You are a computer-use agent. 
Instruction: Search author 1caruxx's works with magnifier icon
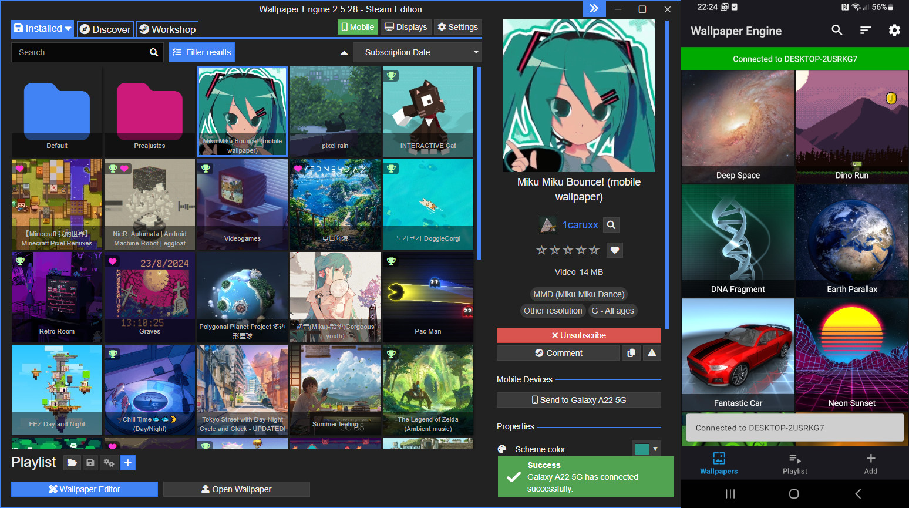point(611,225)
